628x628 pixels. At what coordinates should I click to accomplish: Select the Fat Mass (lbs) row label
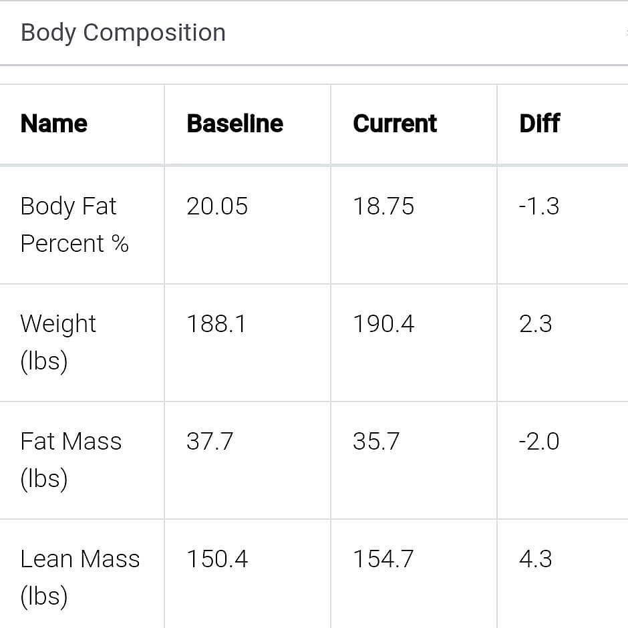point(71,460)
